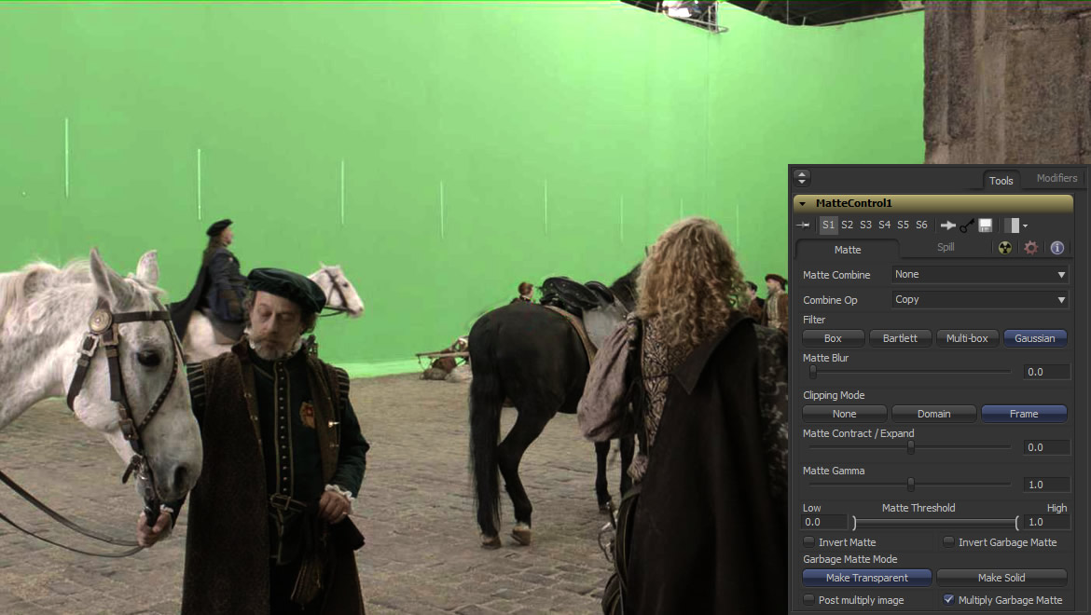Open the Matte Combine dropdown
Image resolution: width=1091 pixels, height=615 pixels.
[x=978, y=274]
